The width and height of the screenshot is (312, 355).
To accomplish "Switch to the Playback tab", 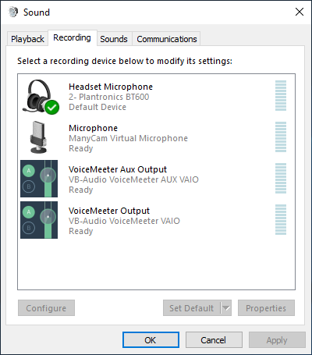I will (27, 39).
